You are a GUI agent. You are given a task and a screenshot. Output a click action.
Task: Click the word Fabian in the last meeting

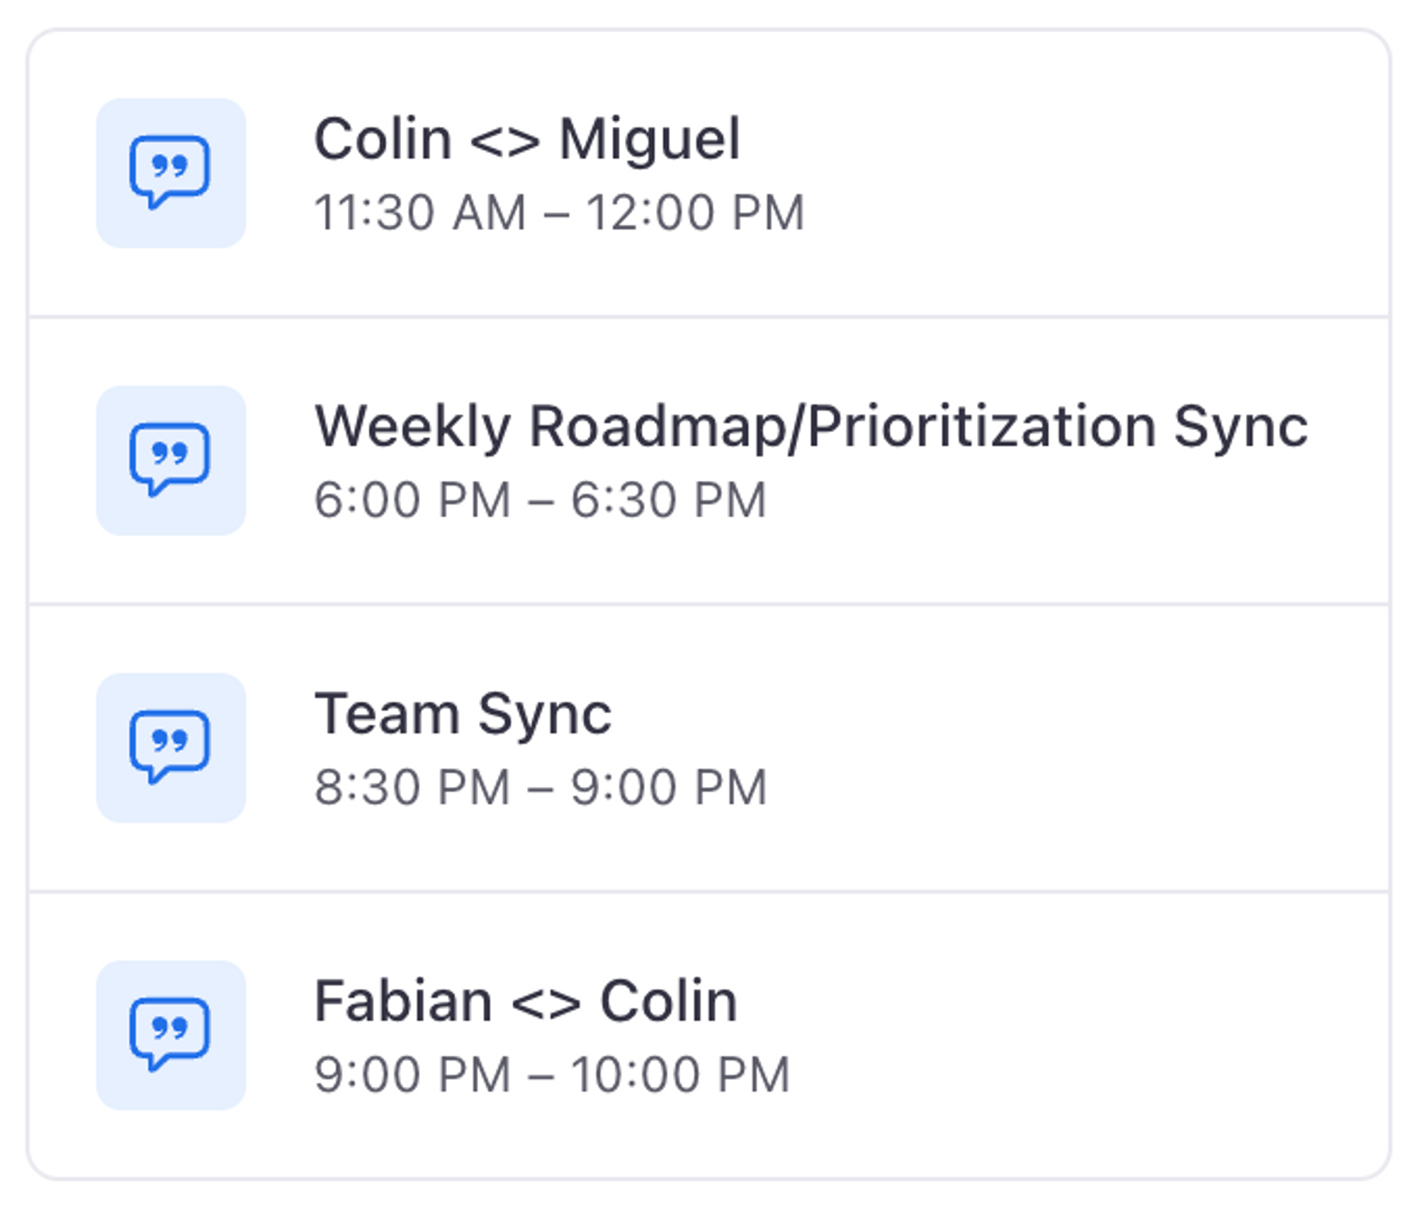click(x=402, y=1002)
